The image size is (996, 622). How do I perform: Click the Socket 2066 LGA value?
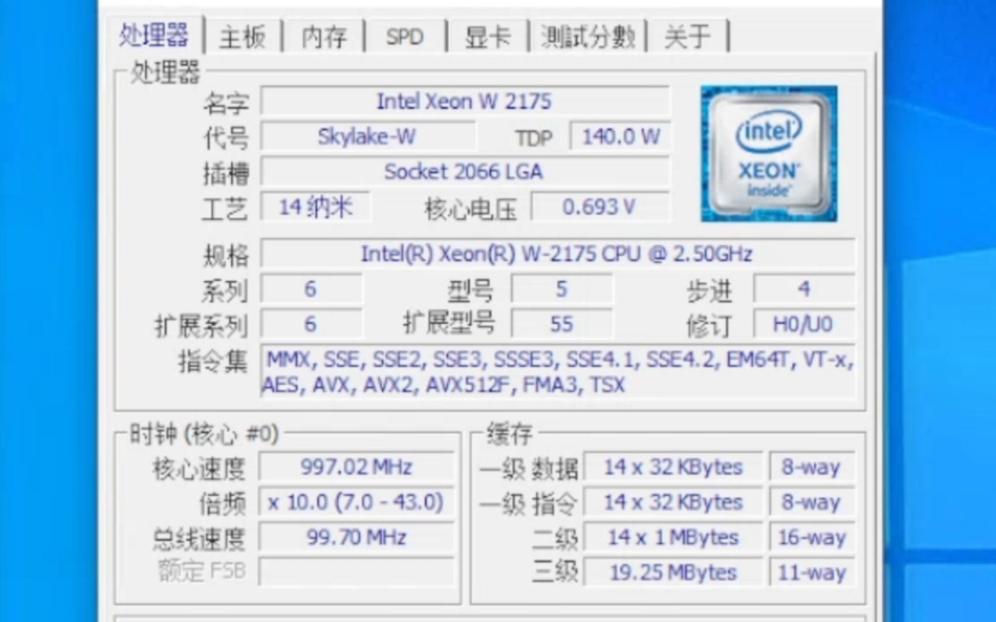point(465,172)
